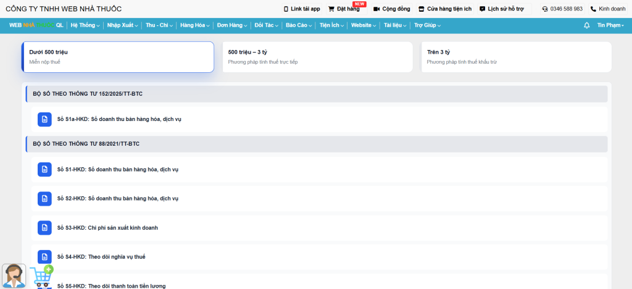Open the Nhập Xuất menu
Viewport: 632px width, 289px height.
pos(122,25)
